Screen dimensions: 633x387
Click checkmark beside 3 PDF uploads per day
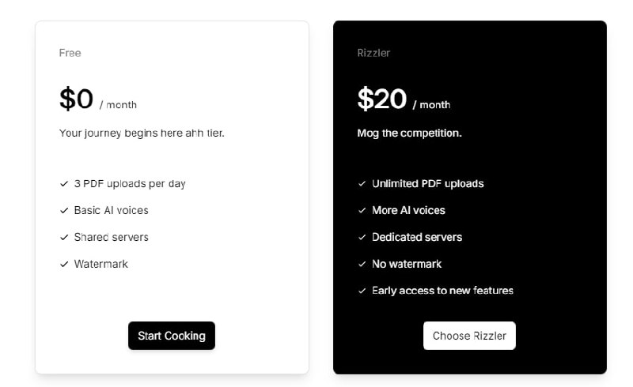point(64,184)
